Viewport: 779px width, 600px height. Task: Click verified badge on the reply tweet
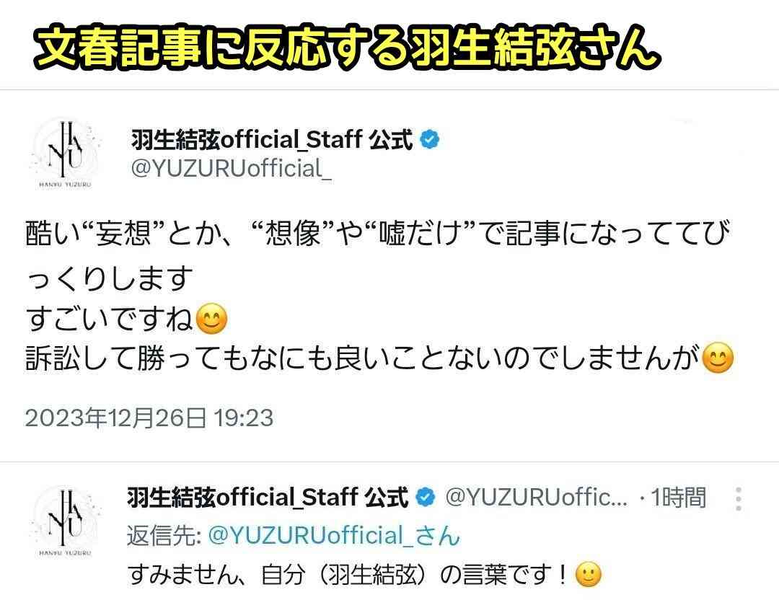(426, 497)
